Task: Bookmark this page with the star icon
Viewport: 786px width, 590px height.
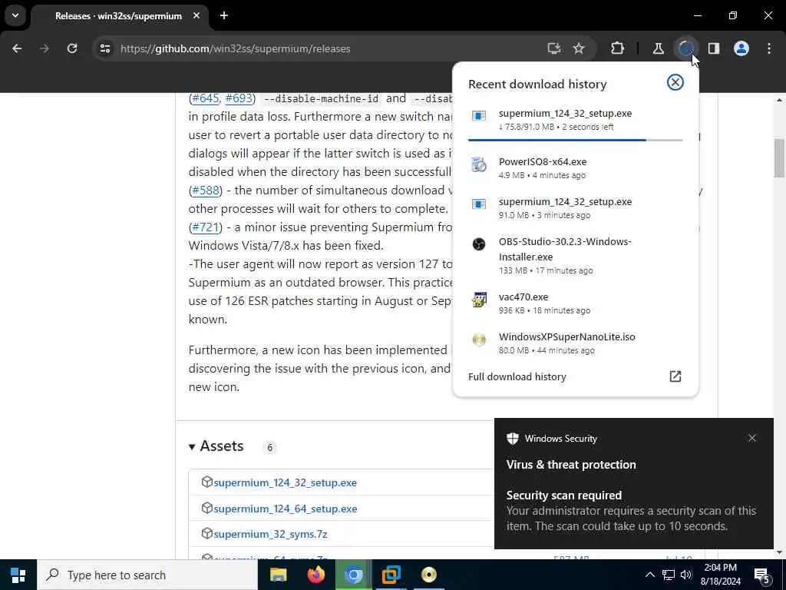Action: point(579,48)
